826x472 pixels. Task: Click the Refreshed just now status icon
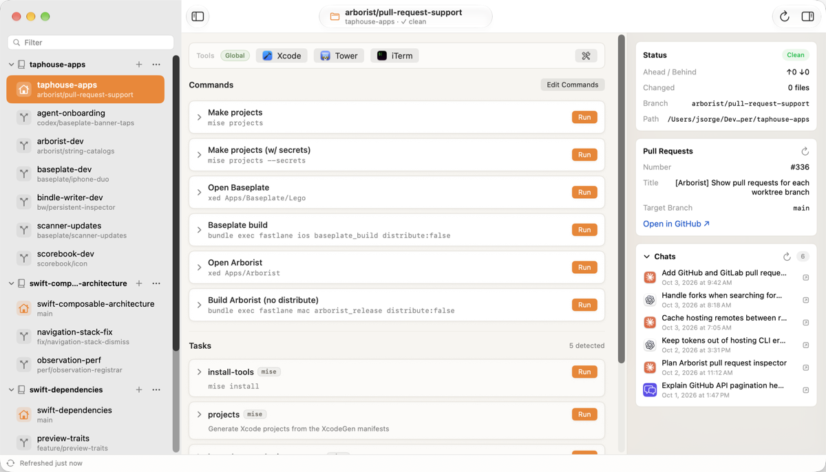[x=10, y=463]
